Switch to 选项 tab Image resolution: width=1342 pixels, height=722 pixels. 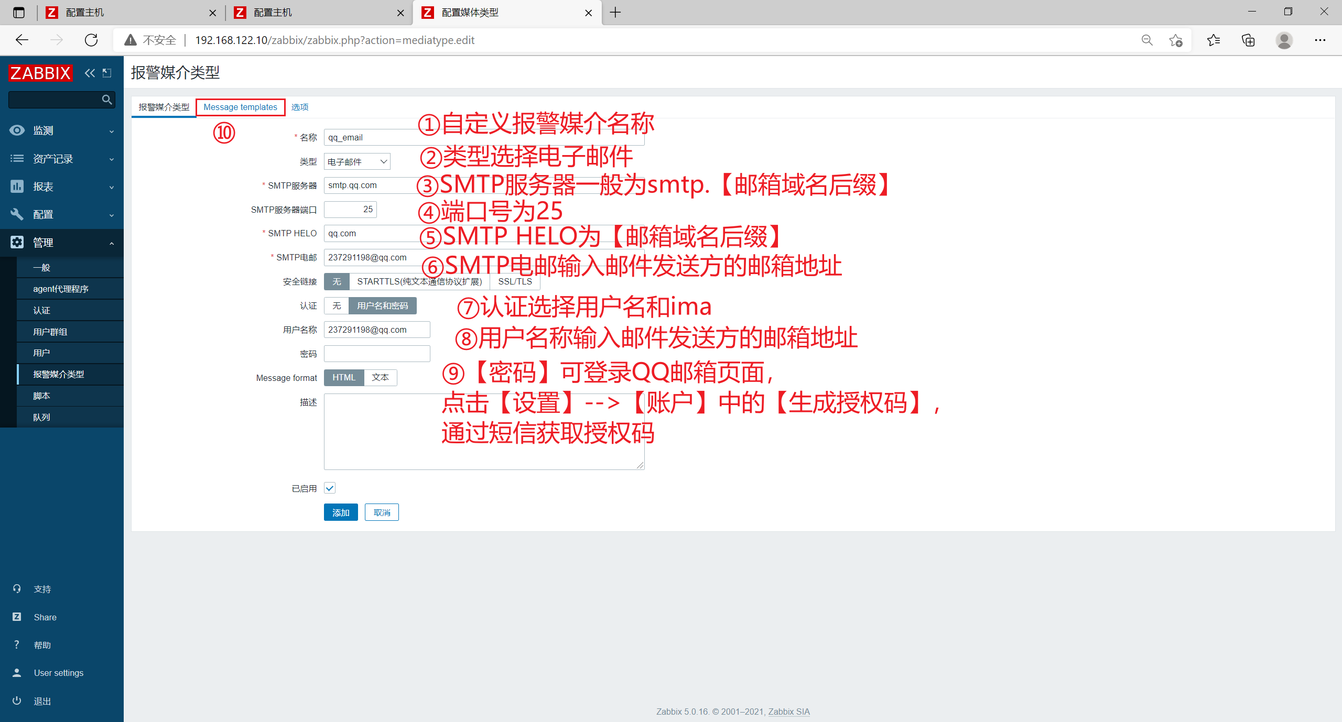click(x=300, y=107)
